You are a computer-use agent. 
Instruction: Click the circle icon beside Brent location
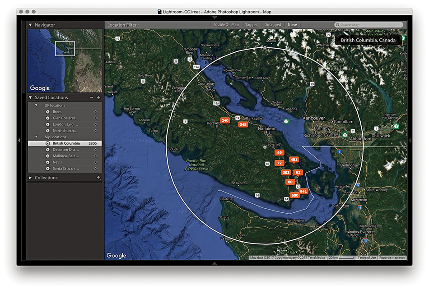[x=48, y=112]
